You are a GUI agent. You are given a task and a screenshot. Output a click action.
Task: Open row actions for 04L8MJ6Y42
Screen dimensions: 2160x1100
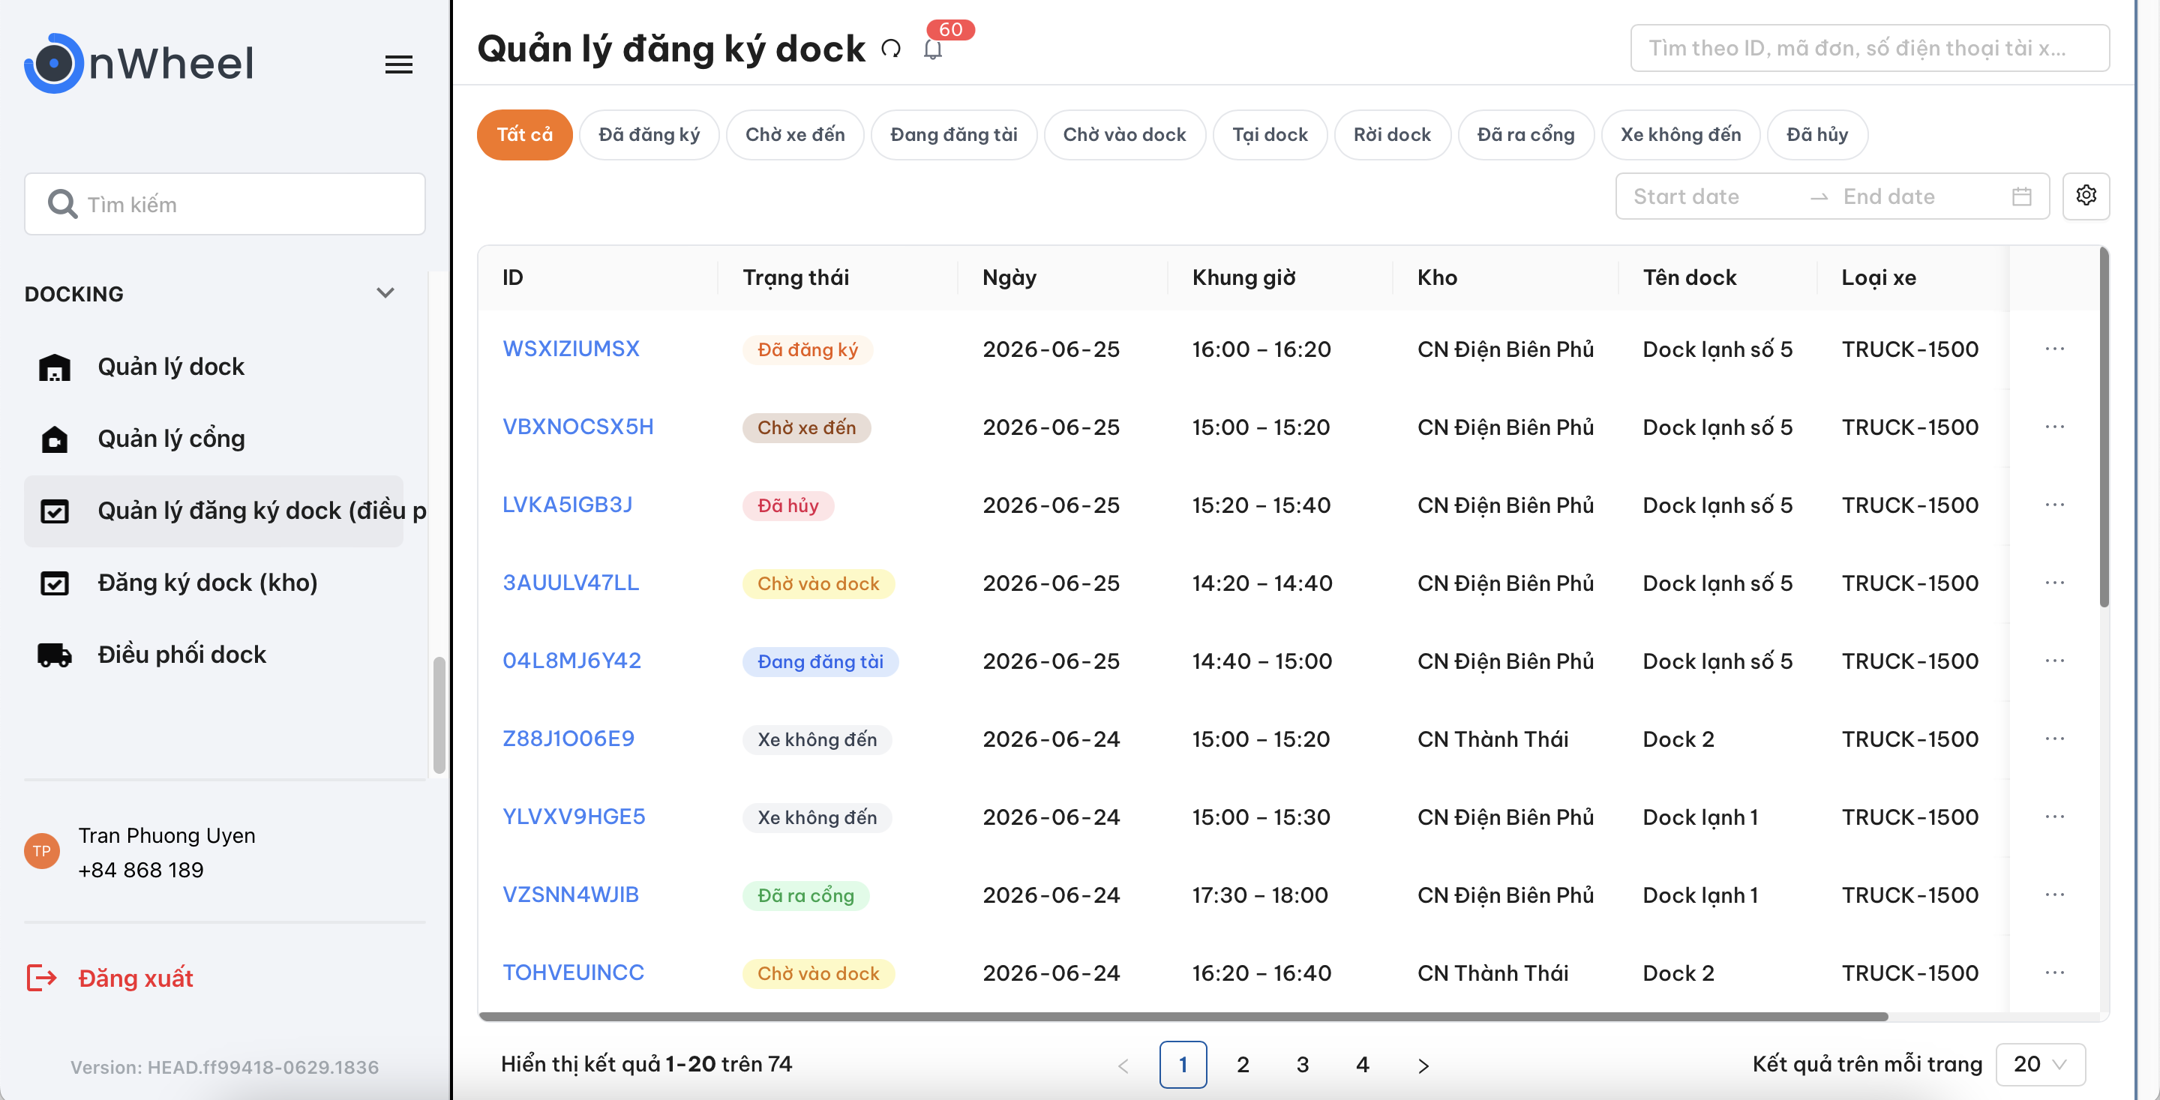point(2053,661)
